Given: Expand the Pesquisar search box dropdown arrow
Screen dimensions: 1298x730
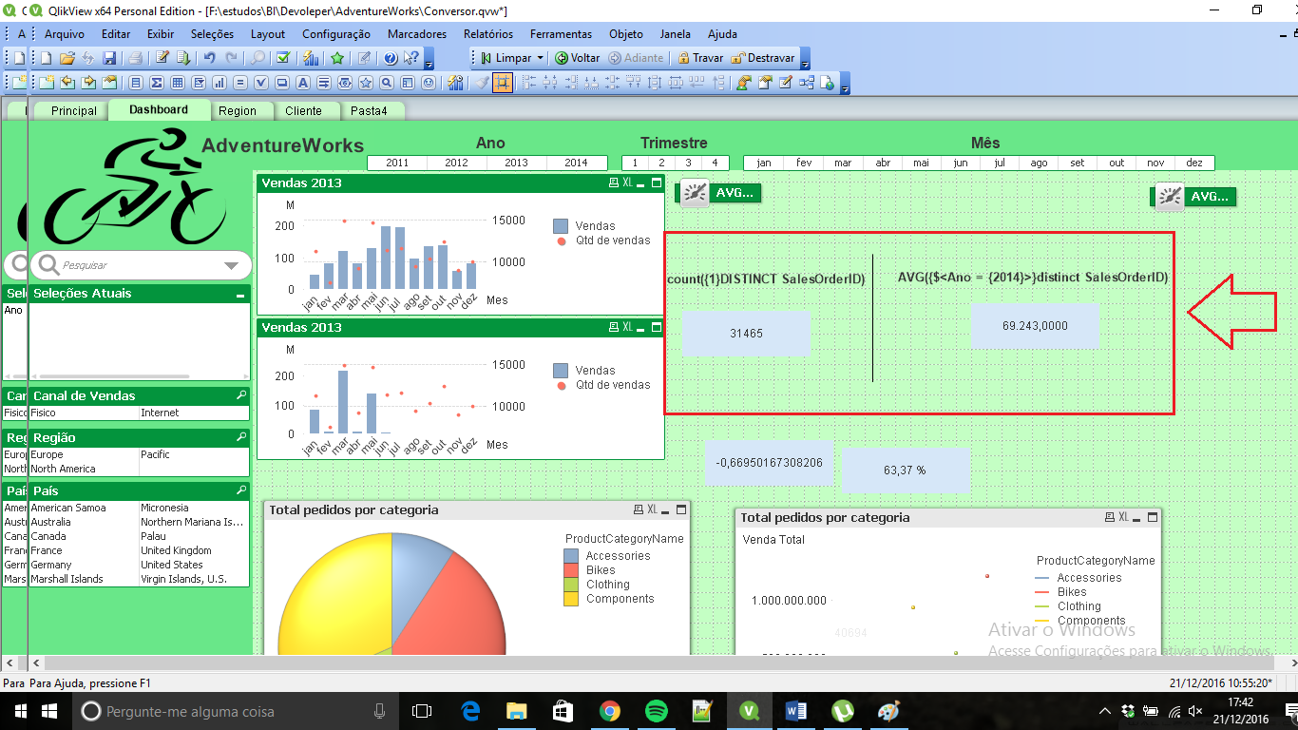Looking at the screenshot, I should coord(231,265).
